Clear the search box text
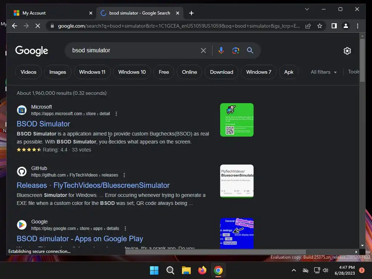 pos(203,50)
